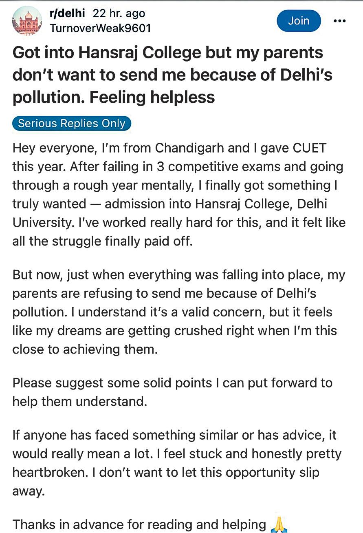Open TurnoverWeak9601's user profile
The height and width of the screenshot is (533, 363).
(100, 28)
